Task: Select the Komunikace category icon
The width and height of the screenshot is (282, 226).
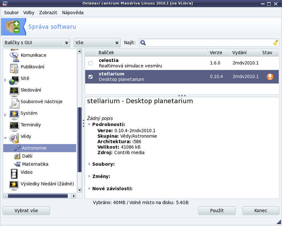Action: [x=14, y=57]
